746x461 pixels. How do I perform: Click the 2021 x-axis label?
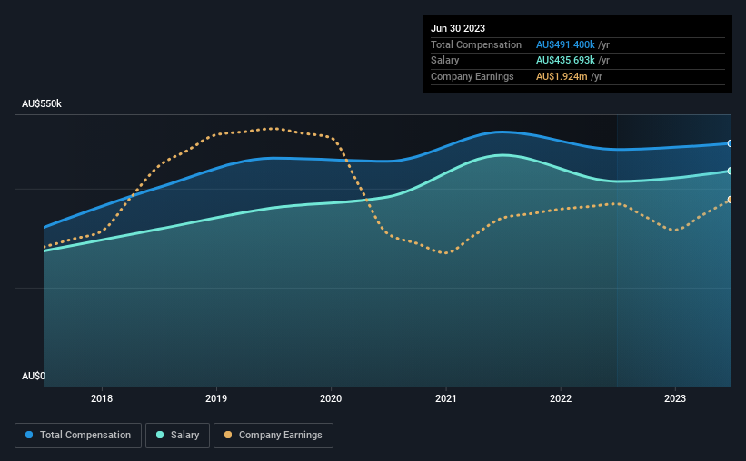point(446,398)
